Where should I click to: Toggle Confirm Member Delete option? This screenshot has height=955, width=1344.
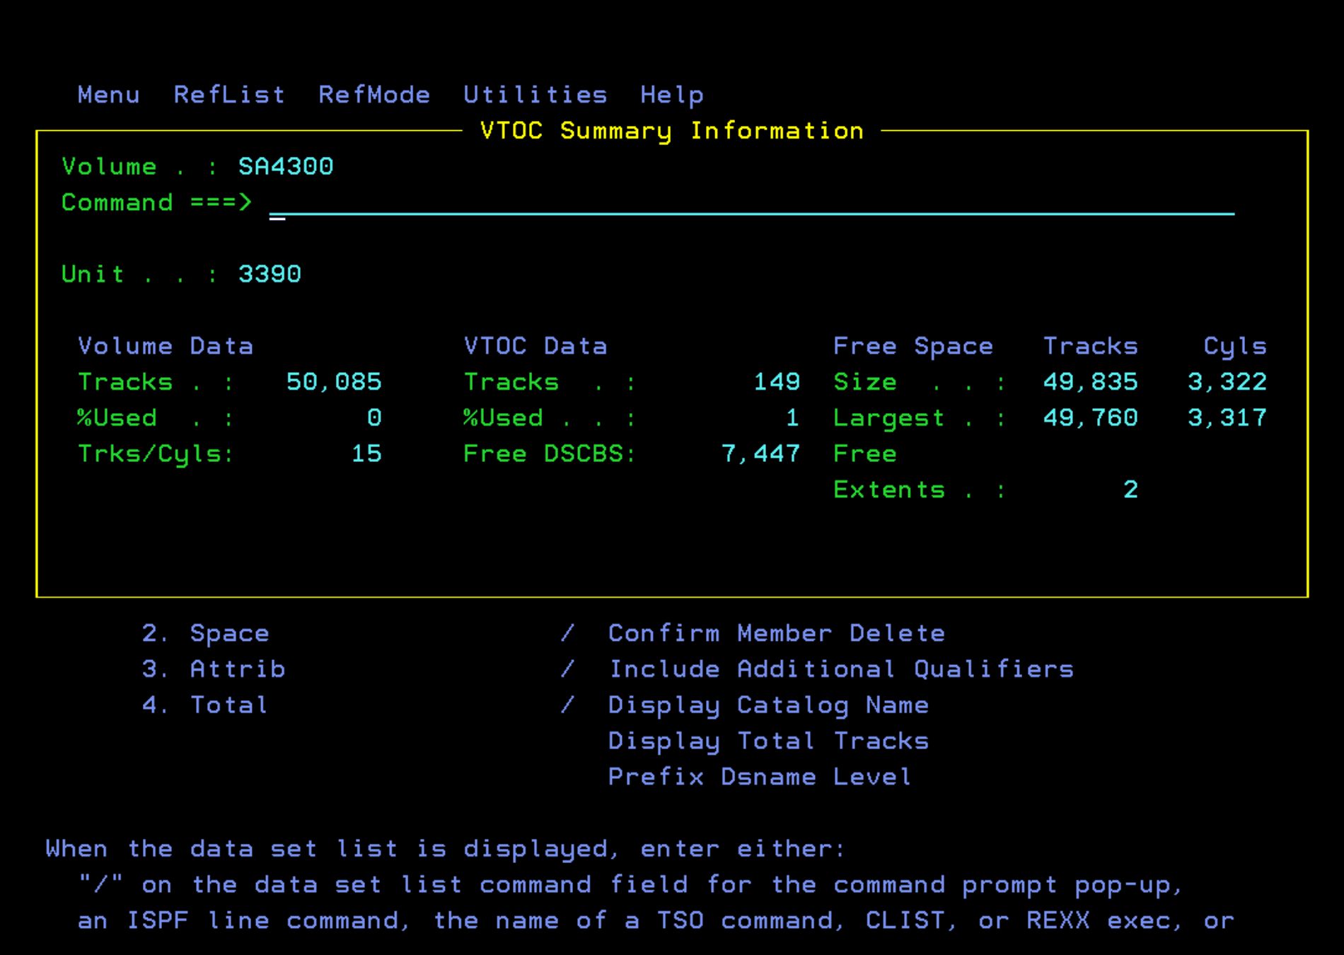(x=567, y=633)
